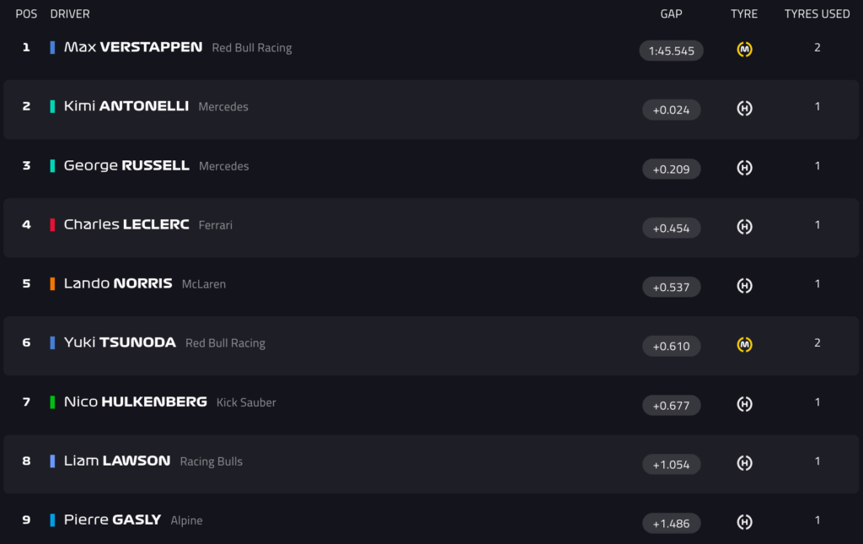The width and height of the screenshot is (863, 544).
Task: Click Lawson's hard tyre icon
Action: (744, 463)
